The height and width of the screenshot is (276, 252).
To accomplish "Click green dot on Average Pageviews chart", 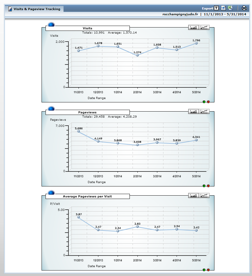I will (x=204, y=270).
